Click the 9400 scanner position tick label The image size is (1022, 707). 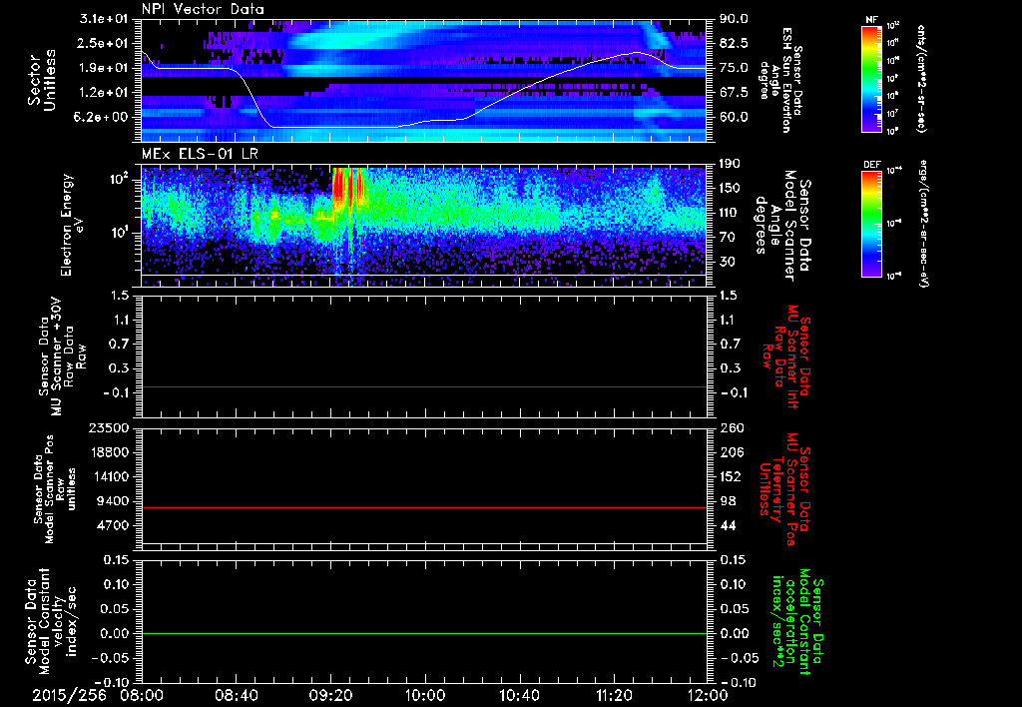114,501
